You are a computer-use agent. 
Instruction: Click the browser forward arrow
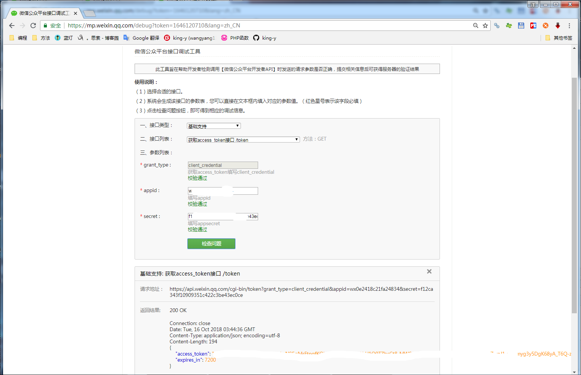pos(22,26)
